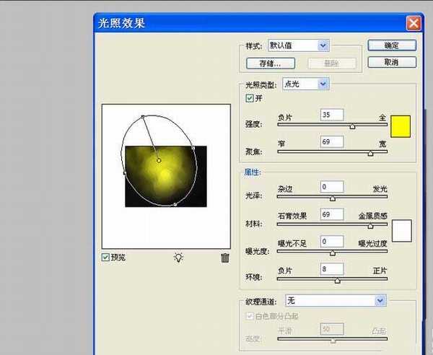Close the 光照效果 dialog with red X

(414, 22)
